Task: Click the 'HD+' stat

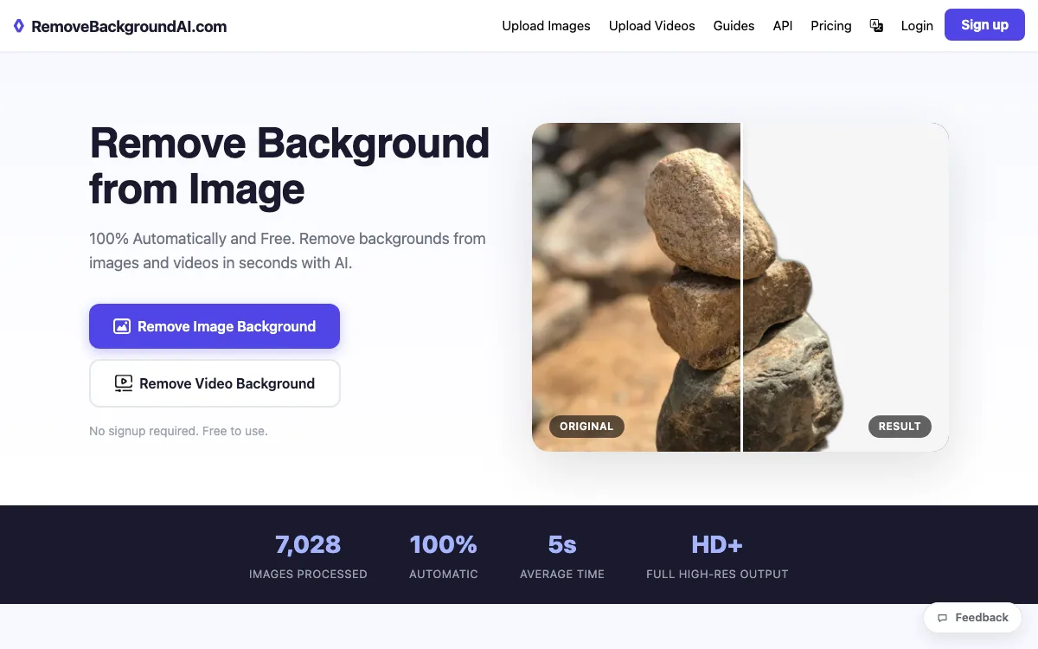Action: pyautogui.click(x=717, y=544)
